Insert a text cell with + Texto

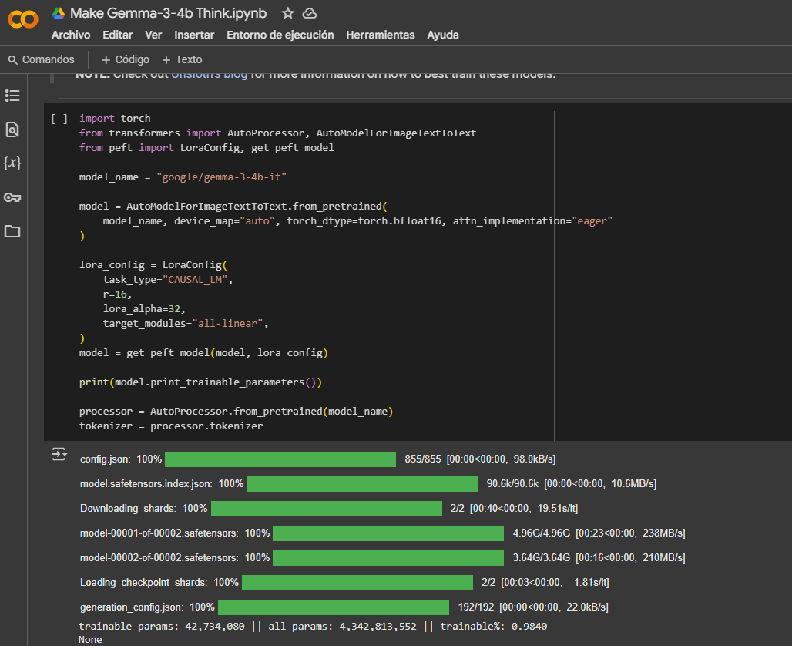182,59
